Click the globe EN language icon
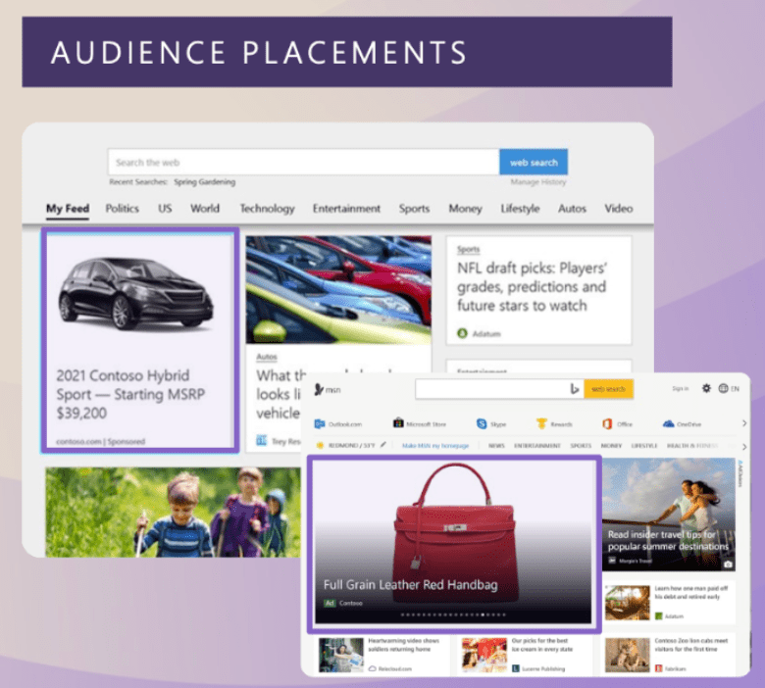Image resolution: width=765 pixels, height=688 pixels. [729, 389]
